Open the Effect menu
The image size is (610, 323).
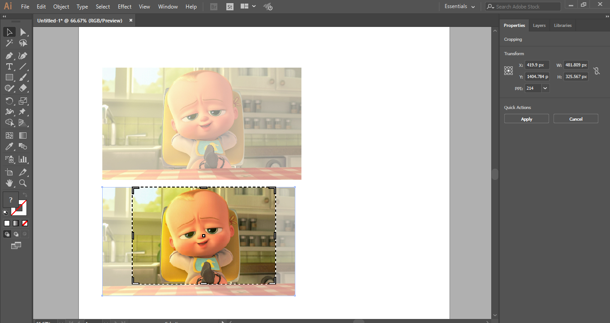click(125, 7)
